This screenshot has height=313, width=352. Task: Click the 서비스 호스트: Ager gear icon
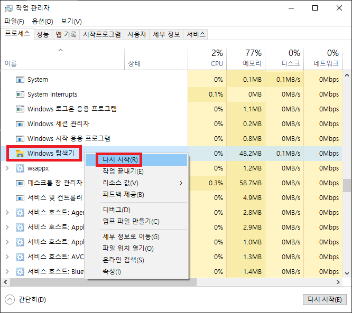coord(20,213)
